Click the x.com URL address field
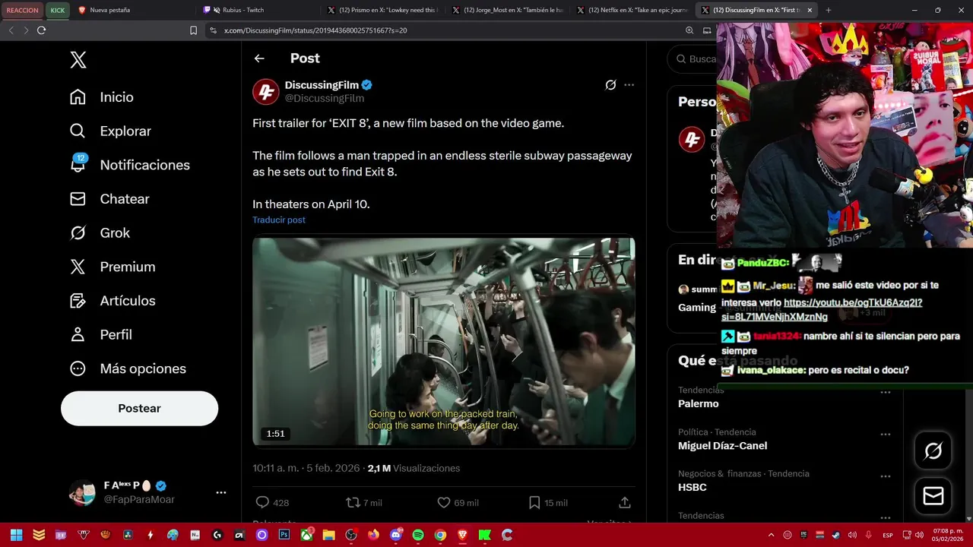This screenshot has height=547, width=973. point(445,30)
